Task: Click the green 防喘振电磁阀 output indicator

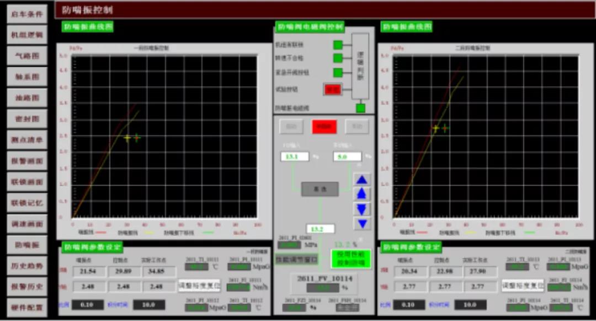Action: point(360,108)
